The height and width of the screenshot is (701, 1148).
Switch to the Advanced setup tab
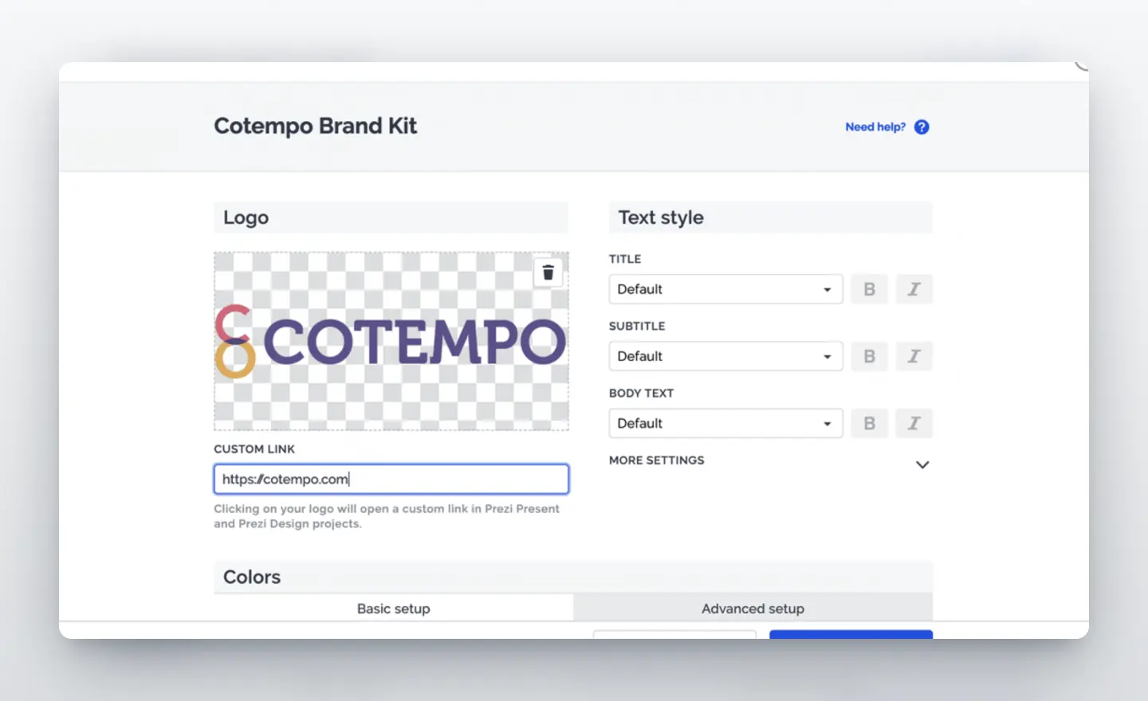tap(753, 609)
